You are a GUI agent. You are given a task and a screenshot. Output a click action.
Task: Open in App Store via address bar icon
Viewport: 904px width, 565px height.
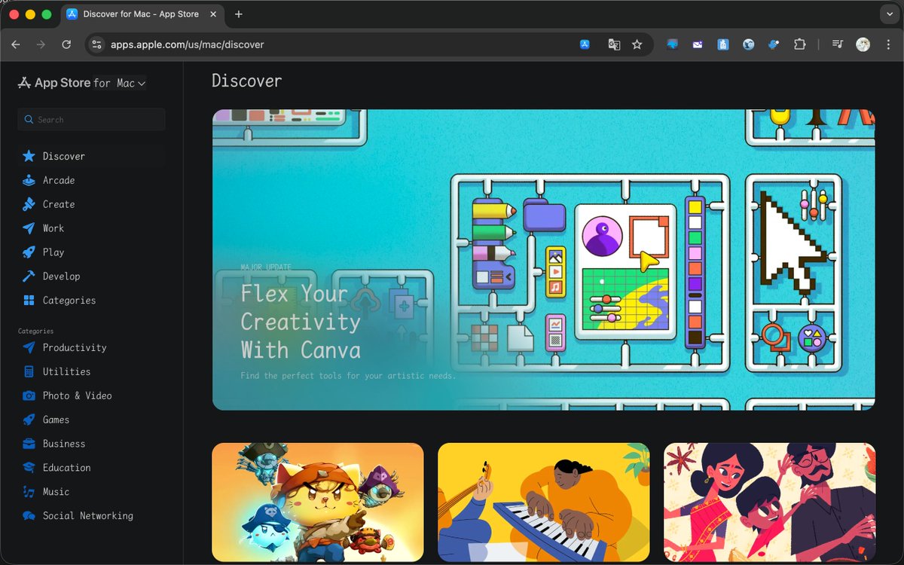point(585,44)
